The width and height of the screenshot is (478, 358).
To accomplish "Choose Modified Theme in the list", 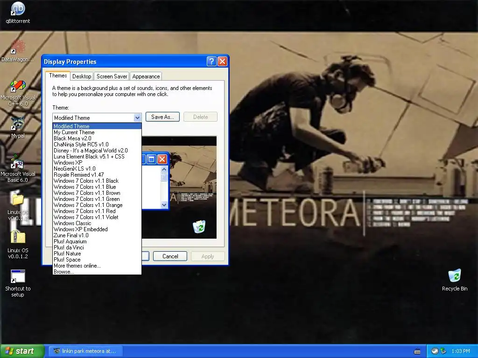I will 97,126.
